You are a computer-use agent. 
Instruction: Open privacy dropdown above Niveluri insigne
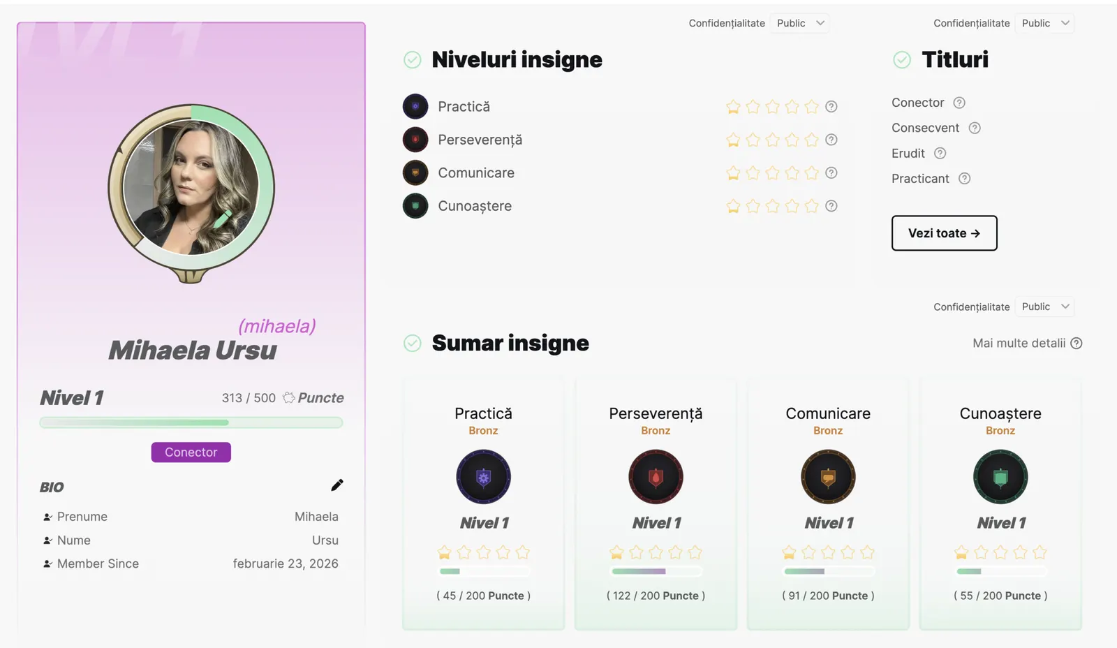tap(800, 23)
